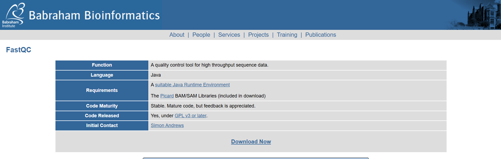Screen dimensions: 501x159
Task: Open the Picard link
Action: [x=167, y=96]
